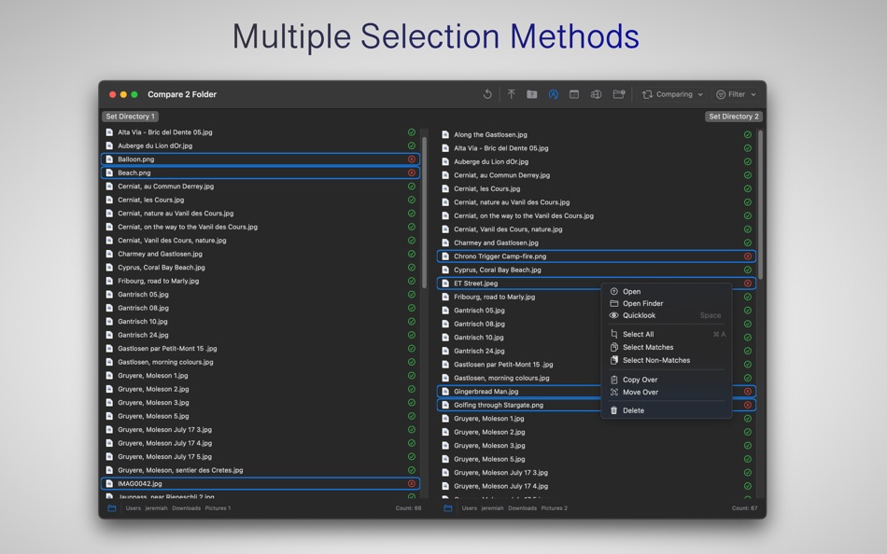
Task: Open the Comparing dropdown
Action: coord(672,94)
